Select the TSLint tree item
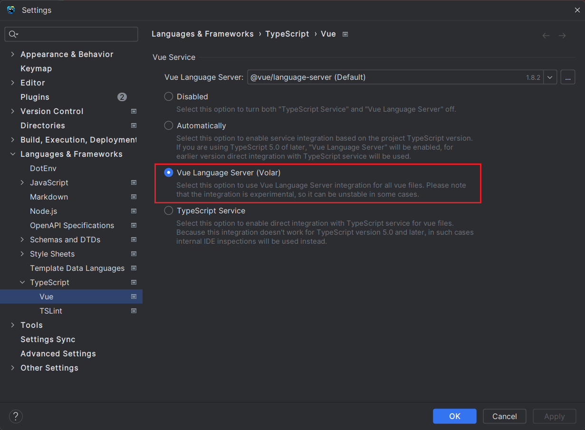The height and width of the screenshot is (430, 585). tap(71, 311)
